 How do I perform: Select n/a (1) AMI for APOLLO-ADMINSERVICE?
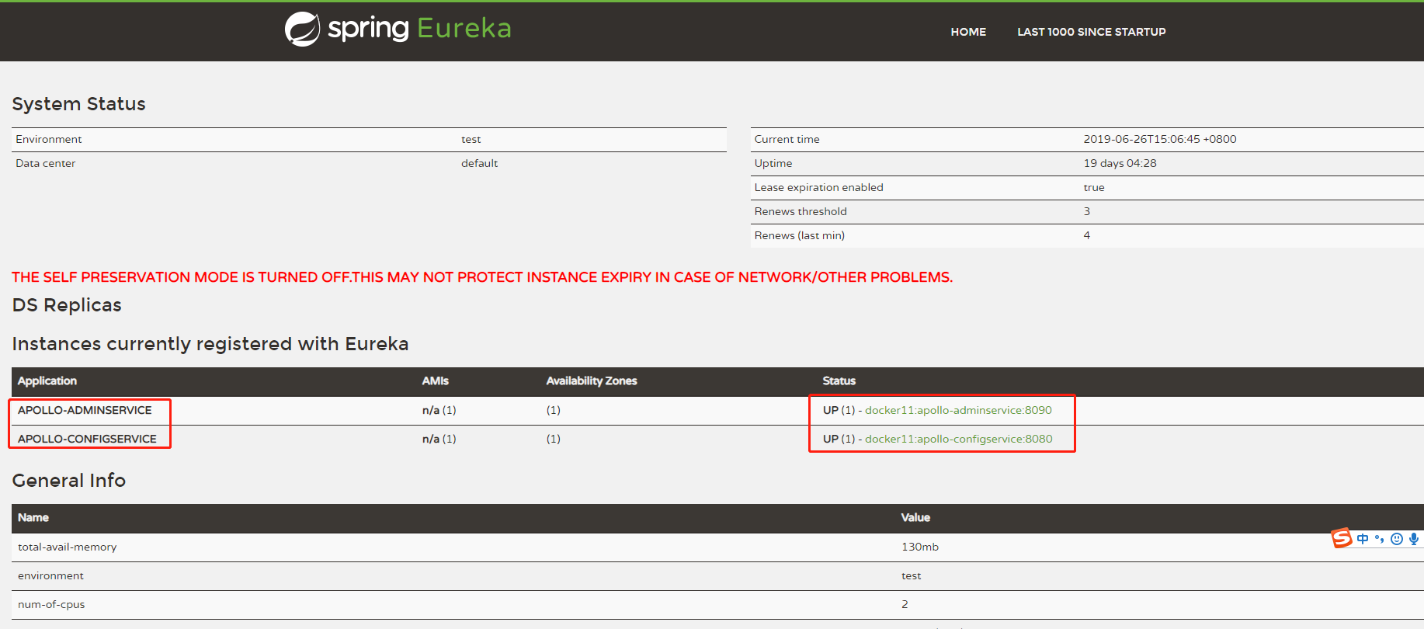(439, 410)
